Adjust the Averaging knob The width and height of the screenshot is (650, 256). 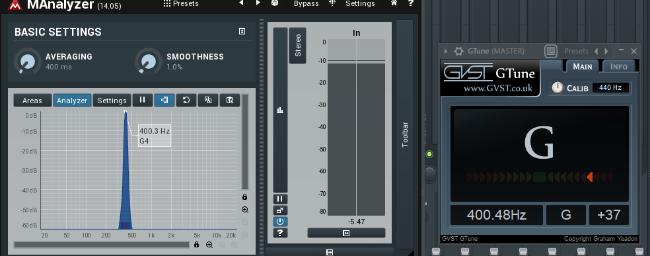tap(27, 61)
